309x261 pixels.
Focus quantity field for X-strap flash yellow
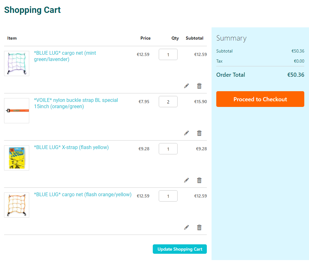168,149
